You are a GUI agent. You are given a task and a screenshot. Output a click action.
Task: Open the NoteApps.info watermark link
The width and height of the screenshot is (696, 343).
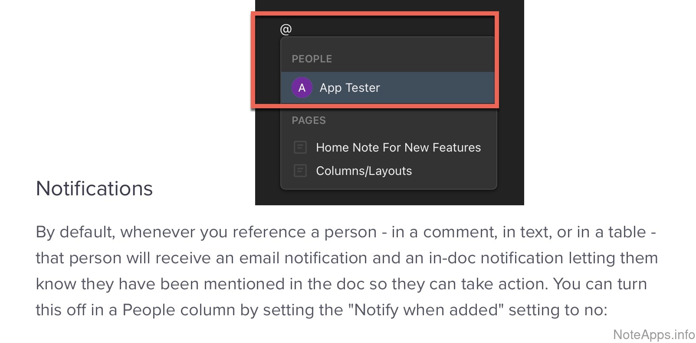653,334
